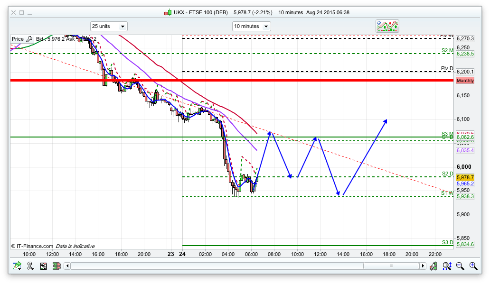Click the chart properties list icon
The width and height of the screenshot is (490, 284).
pyautogui.click(x=44, y=266)
